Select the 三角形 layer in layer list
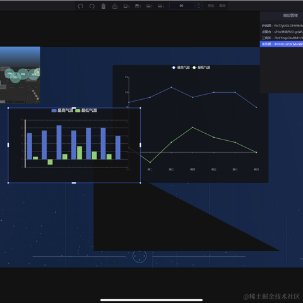The width and height of the screenshot is (303, 303). pyautogui.click(x=282, y=38)
